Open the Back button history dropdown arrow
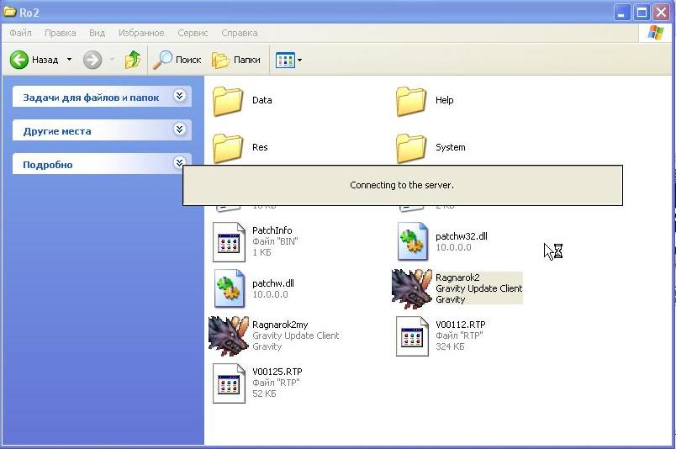Image resolution: width=676 pixels, height=449 pixels. click(x=70, y=60)
